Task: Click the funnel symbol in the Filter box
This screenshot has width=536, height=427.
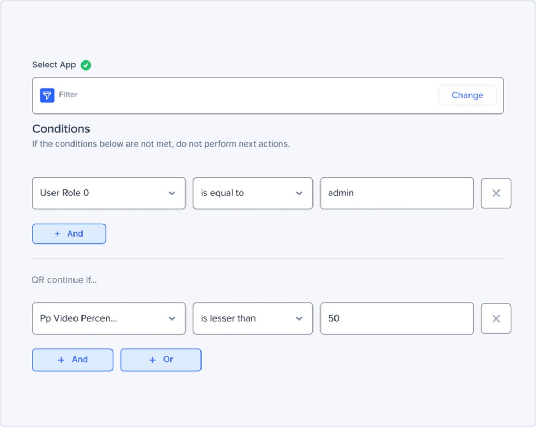Action: [x=47, y=95]
